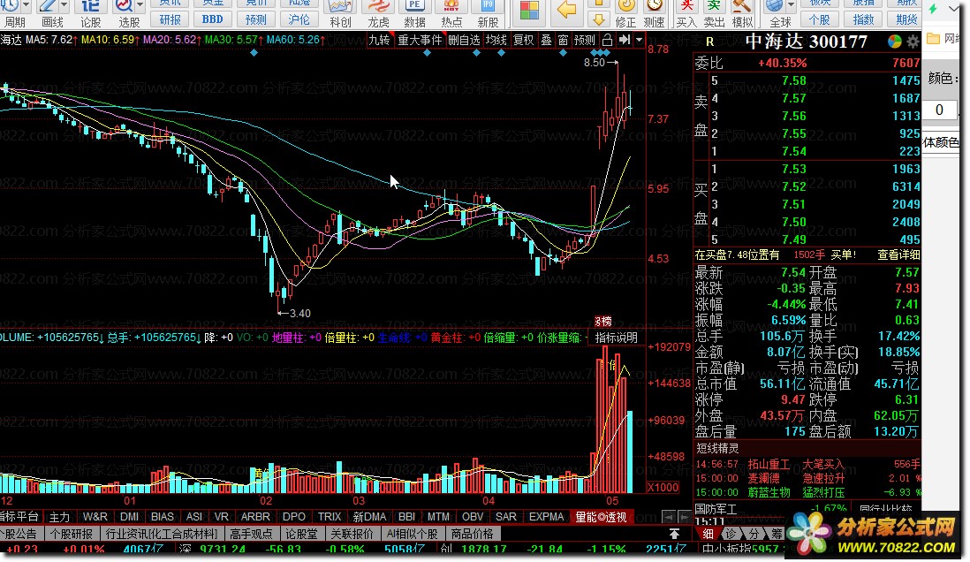Open the 新股 IPO icon
Viewport: 970px width, 562px height.
(489, 13)
